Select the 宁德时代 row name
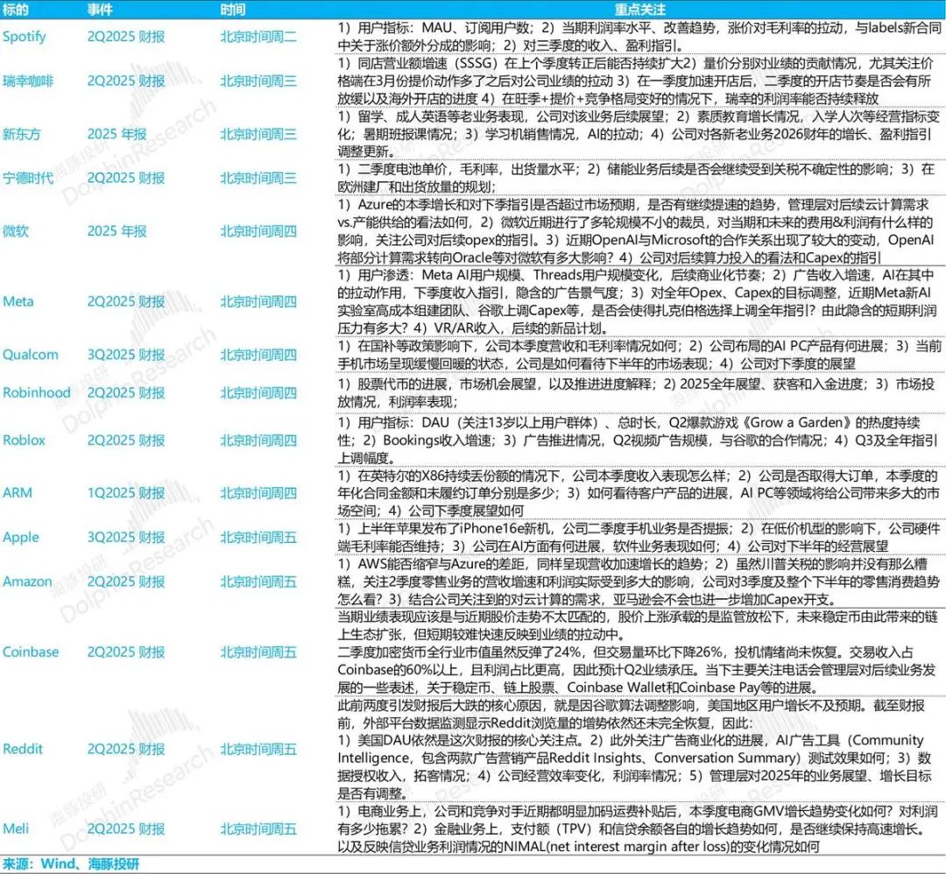The width and height of the screenshot is (946, 874). point(28,178)
